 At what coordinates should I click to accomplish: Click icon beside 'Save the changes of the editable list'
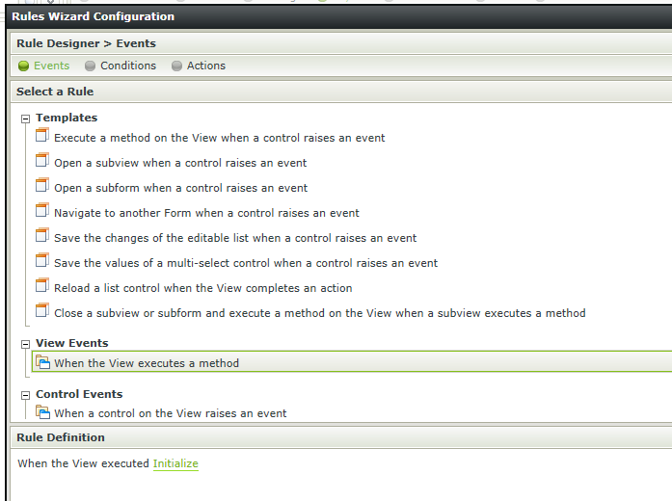coord(41,236)
